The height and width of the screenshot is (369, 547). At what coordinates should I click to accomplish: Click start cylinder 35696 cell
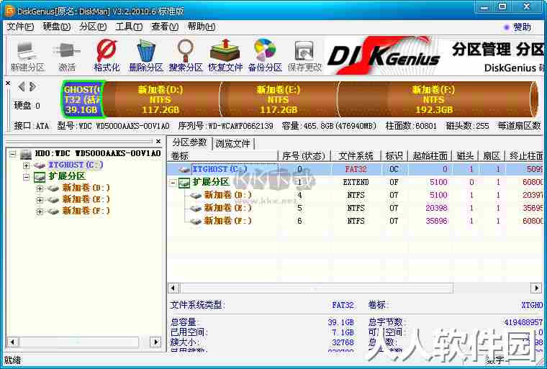pyautogui.click(x=436, y=221)
